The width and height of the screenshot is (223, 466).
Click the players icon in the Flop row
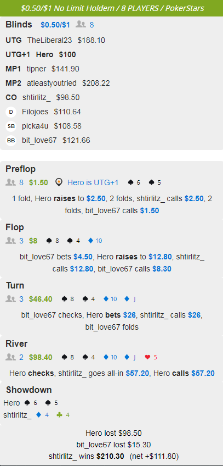[10, 241]
